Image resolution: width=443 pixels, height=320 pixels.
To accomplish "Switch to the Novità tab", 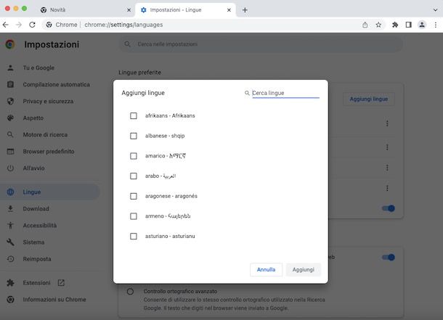I will (84, 10).
